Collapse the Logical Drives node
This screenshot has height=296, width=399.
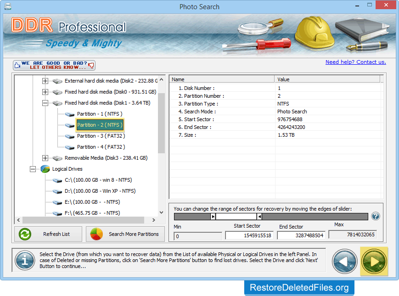coord(33,169)
